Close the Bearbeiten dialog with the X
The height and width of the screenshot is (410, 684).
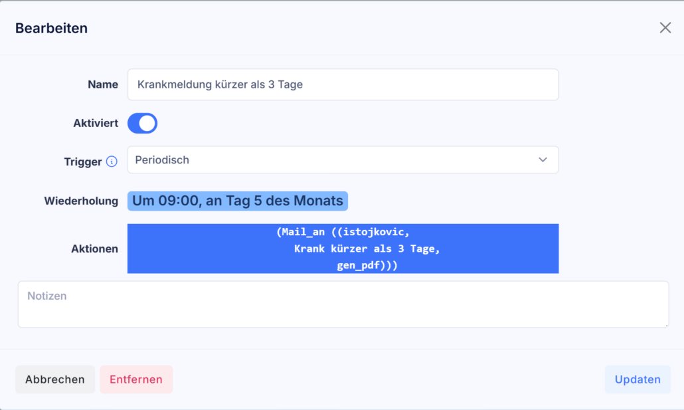(665, 28)
